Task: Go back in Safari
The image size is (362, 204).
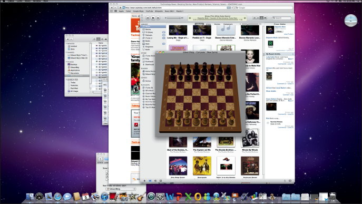Action: [112, 7]
